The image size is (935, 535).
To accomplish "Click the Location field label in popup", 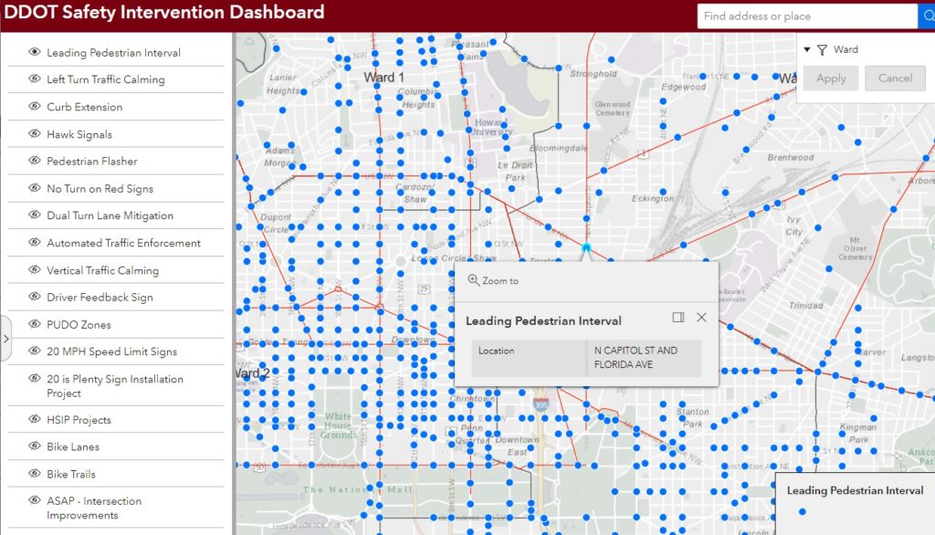I will (496, 351).
